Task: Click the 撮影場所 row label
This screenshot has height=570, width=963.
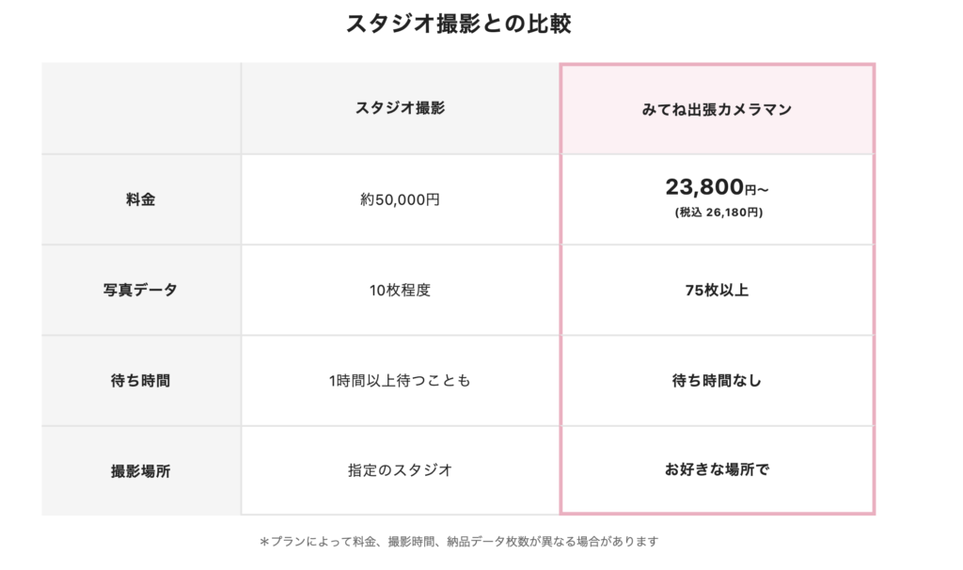Action: click(x=141, y=471)
